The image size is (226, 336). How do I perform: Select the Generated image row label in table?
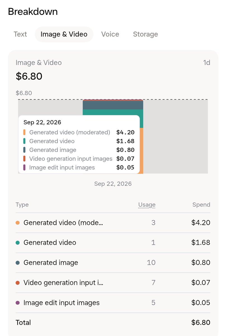click(x=51, y=263)
